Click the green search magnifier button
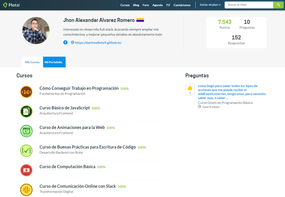The height and width of the screenshot is (197, 285). (x=278, y=5)
